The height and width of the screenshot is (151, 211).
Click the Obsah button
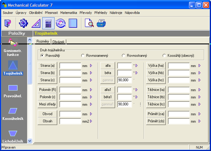coord(47,121)
